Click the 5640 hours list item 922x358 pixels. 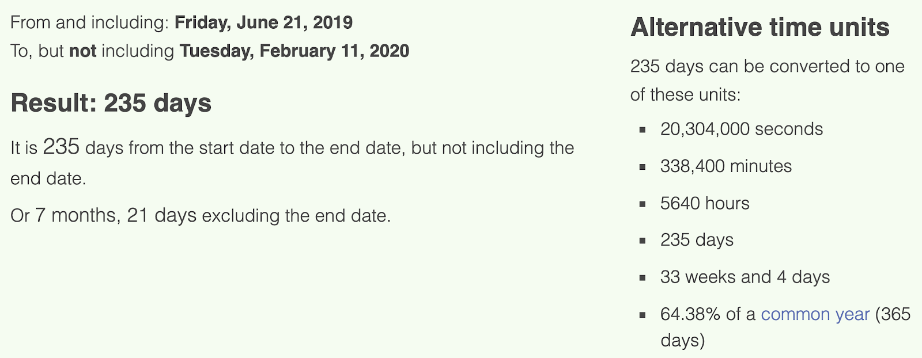click(705, 203)
